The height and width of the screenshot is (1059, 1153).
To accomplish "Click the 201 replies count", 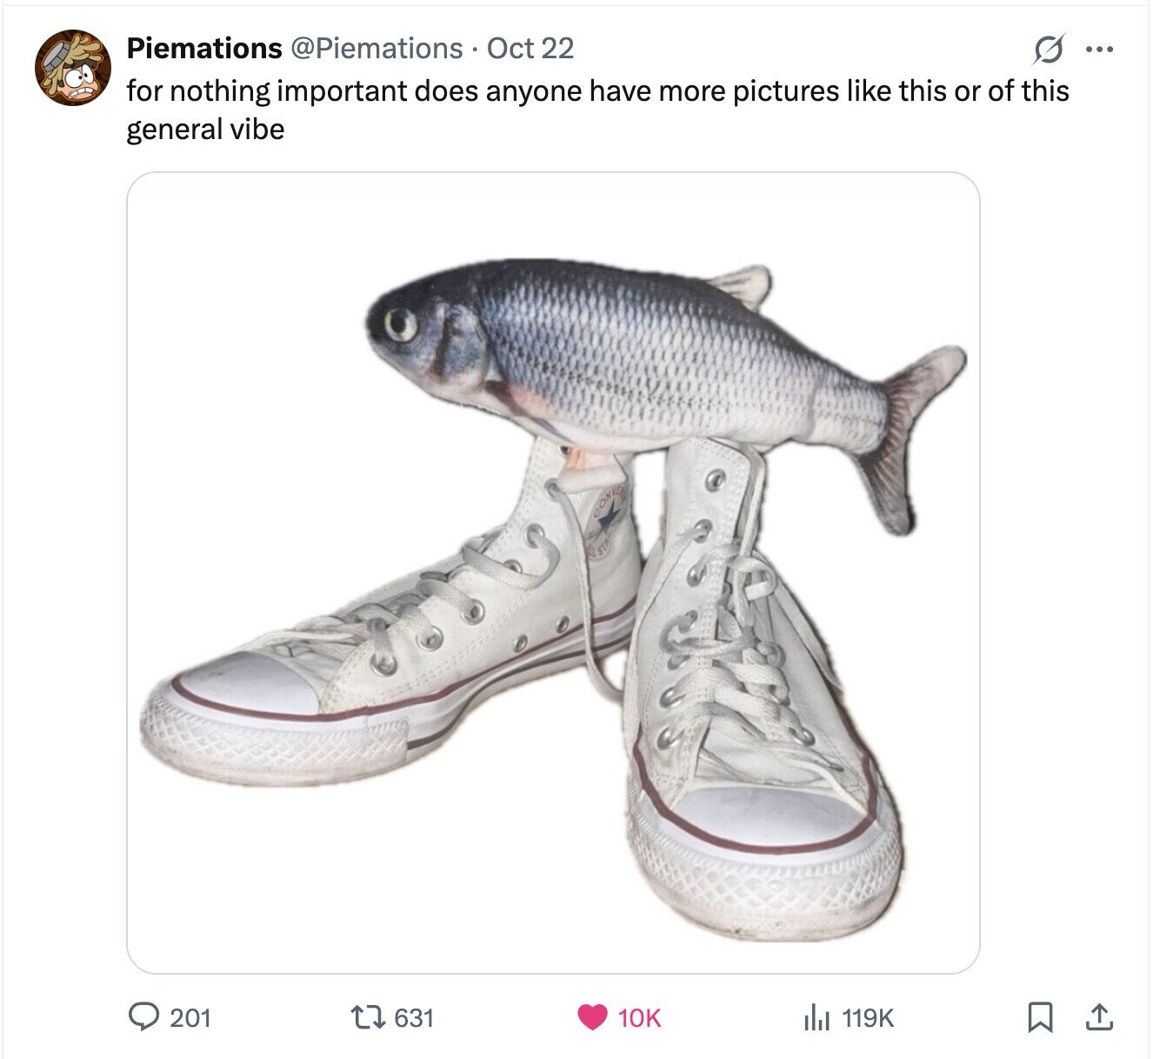I will 190,1016.
